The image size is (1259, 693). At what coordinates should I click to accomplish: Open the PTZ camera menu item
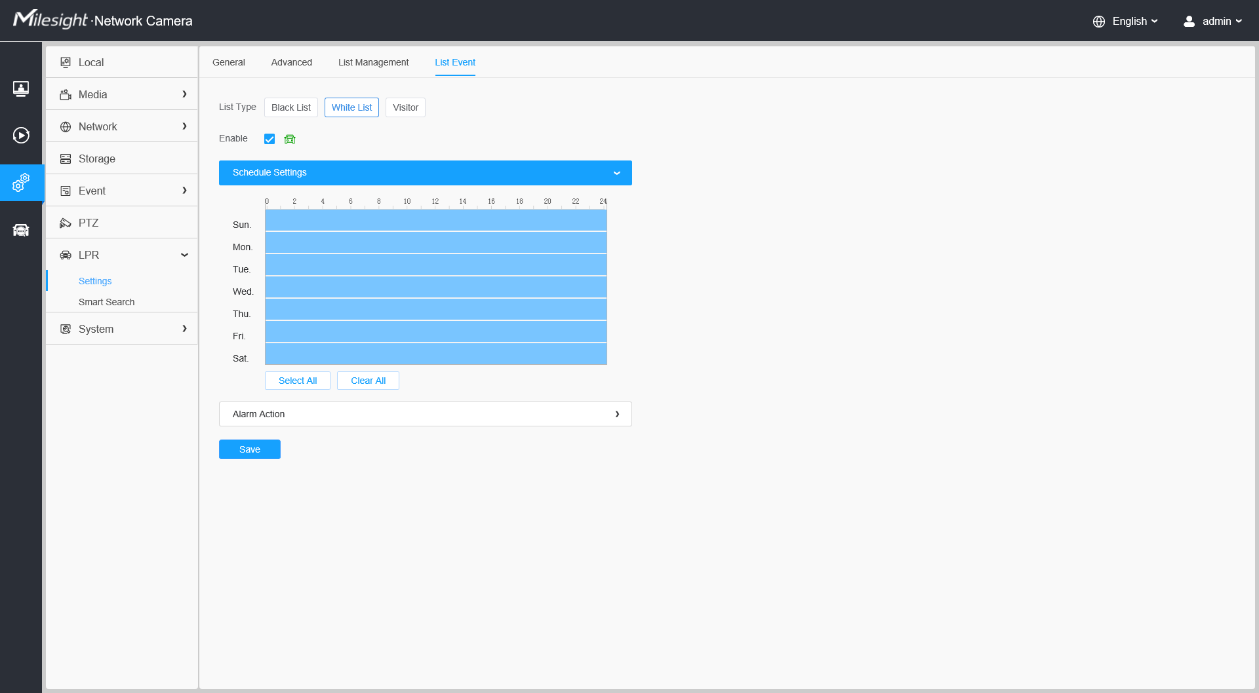click(x=89, y=223)
